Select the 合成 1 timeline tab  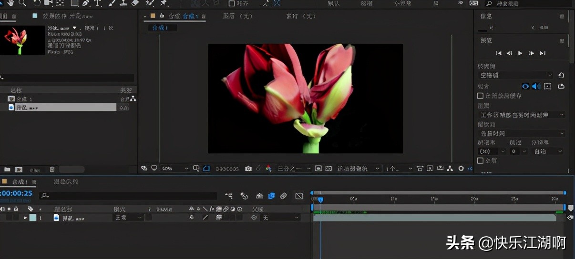coord(20,182)
